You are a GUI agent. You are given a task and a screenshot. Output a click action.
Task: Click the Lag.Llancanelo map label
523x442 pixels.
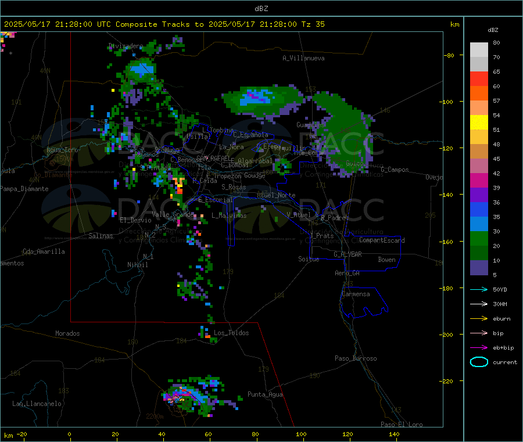coord(37,404)
